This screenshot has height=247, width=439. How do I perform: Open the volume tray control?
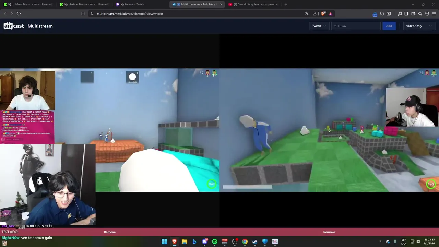point(418,242)
